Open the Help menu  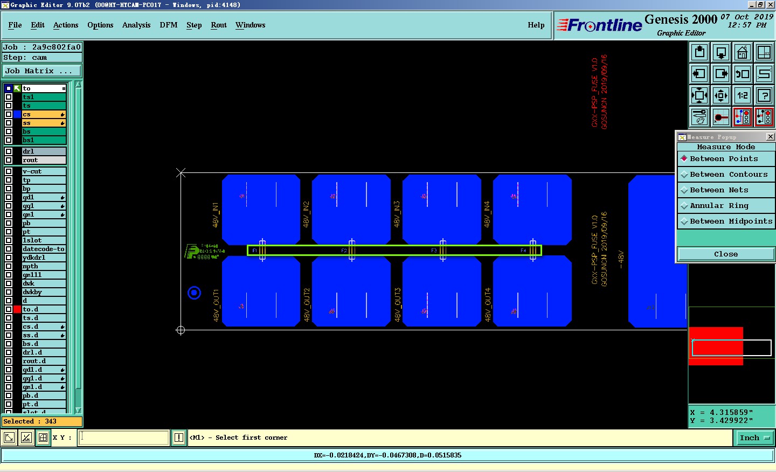[x=536, y=25]
